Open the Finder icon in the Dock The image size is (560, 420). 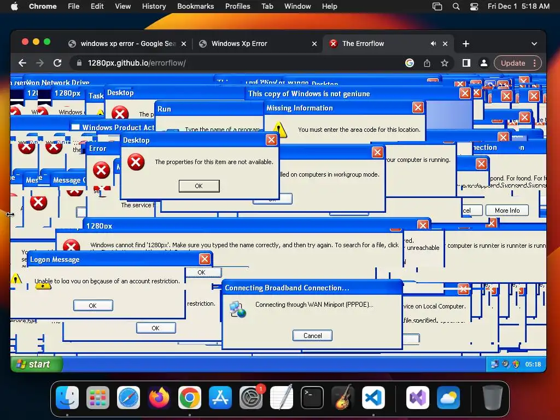pos(67,398)
